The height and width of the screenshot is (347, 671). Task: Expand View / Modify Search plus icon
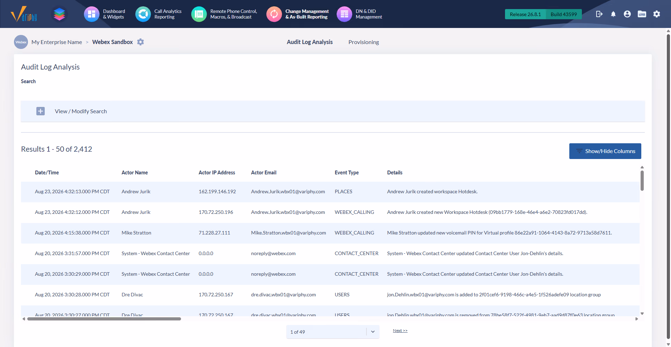(x=41, y=111)
